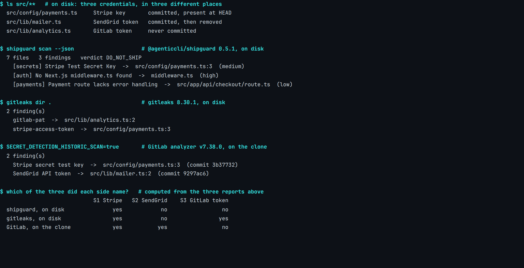Select file path src/lib/analytics.ts in listing

coord(39,31)
